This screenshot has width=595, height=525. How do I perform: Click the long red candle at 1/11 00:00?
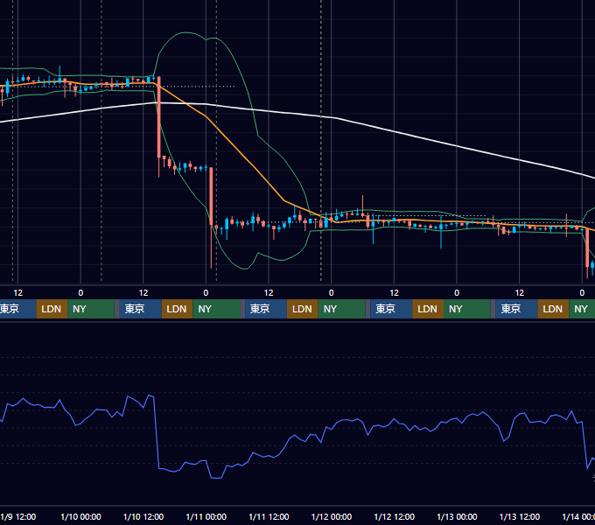pyautogui.click(x=211, y=196)
